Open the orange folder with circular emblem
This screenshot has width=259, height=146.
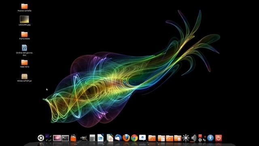tap(170, 138)
